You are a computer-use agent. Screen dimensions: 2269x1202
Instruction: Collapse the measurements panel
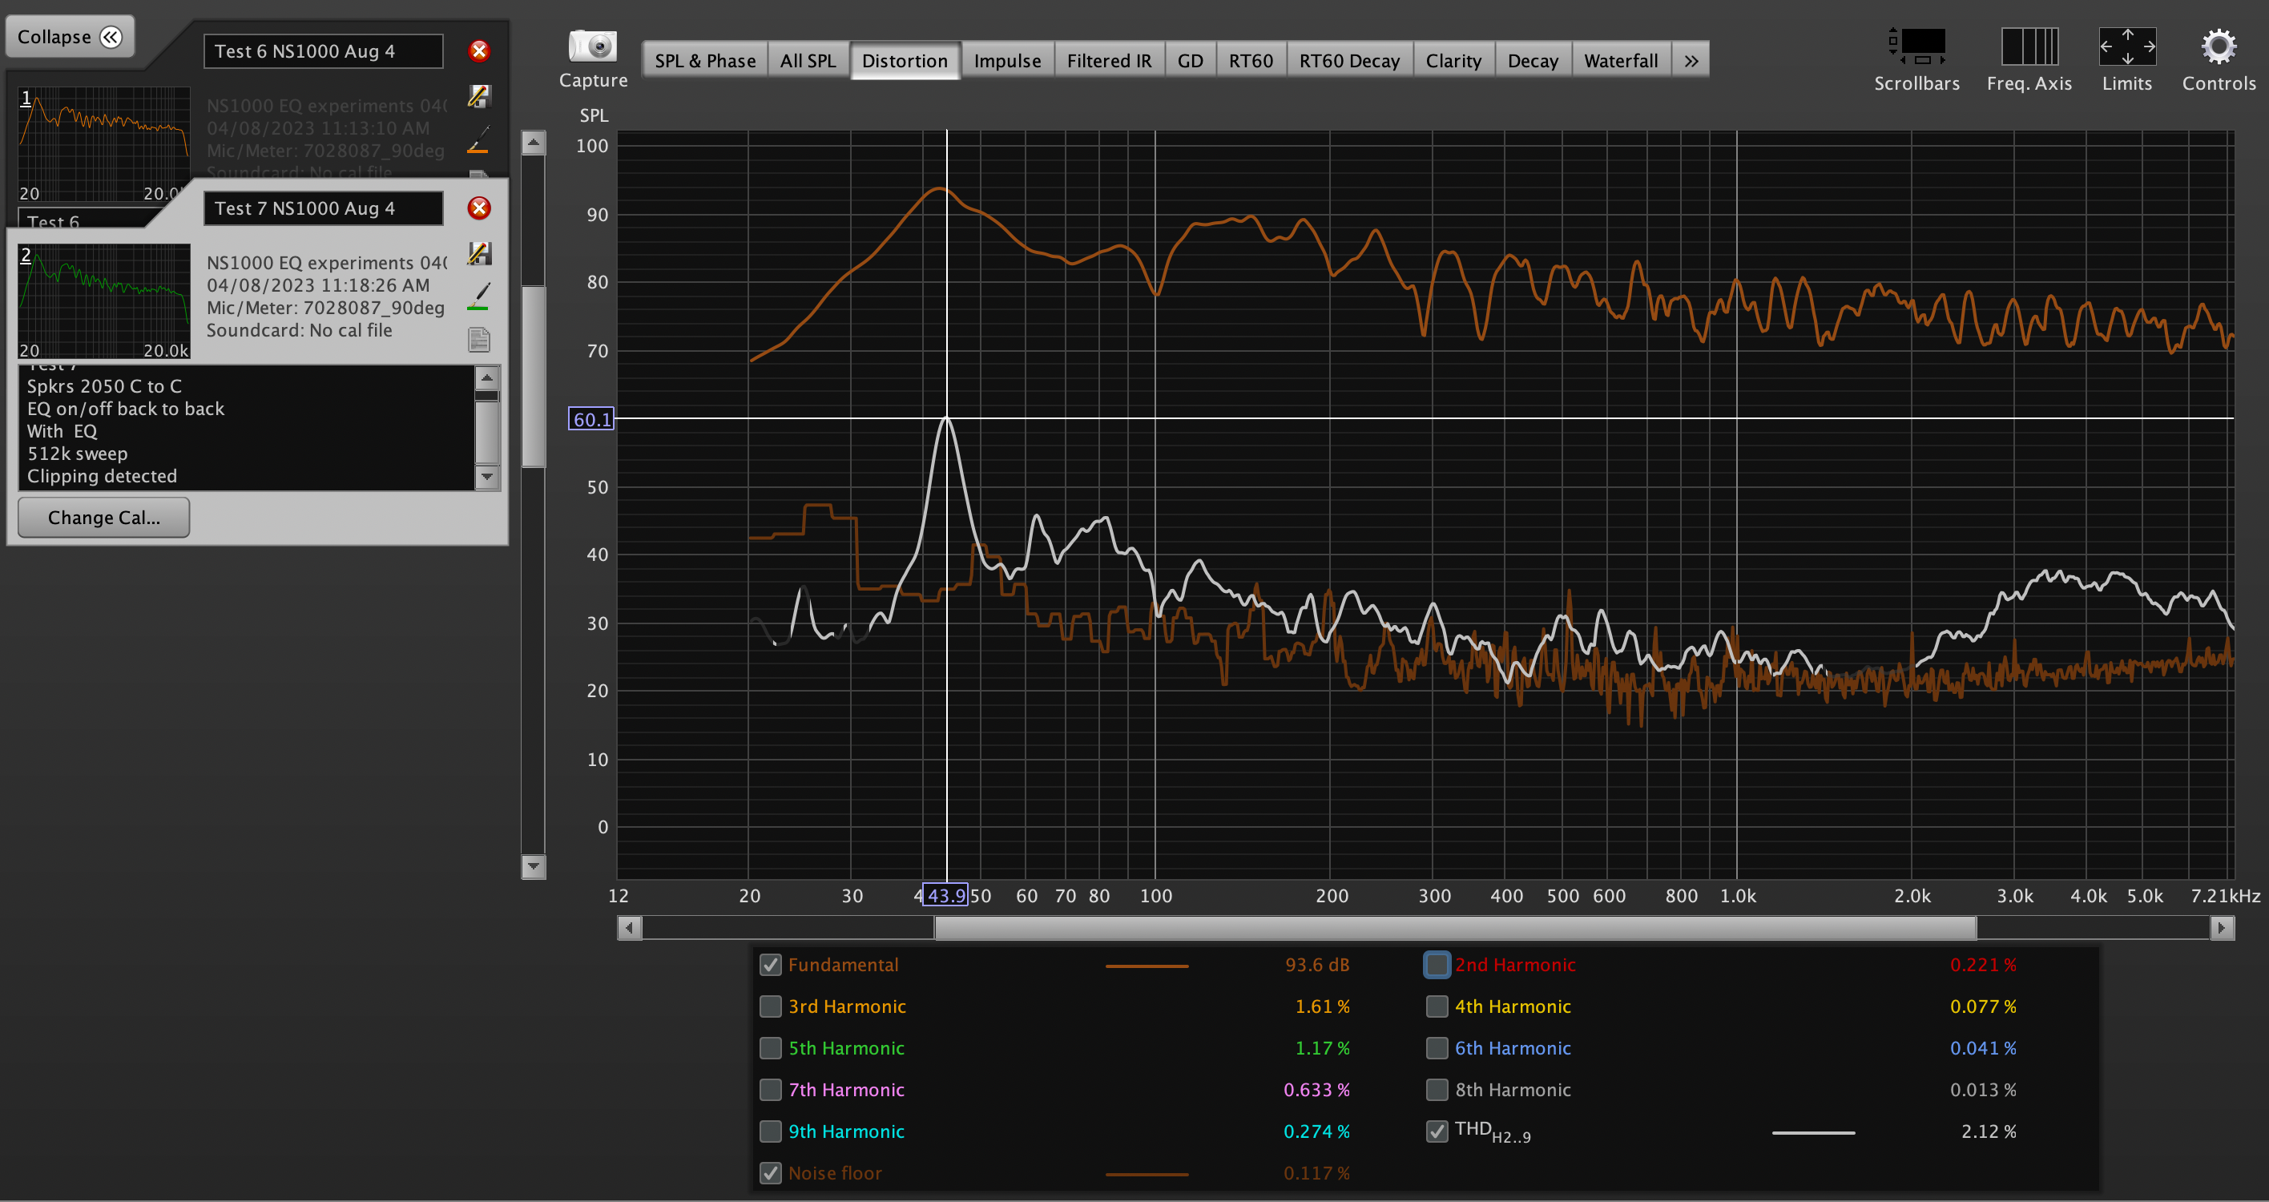click(71, 37)
